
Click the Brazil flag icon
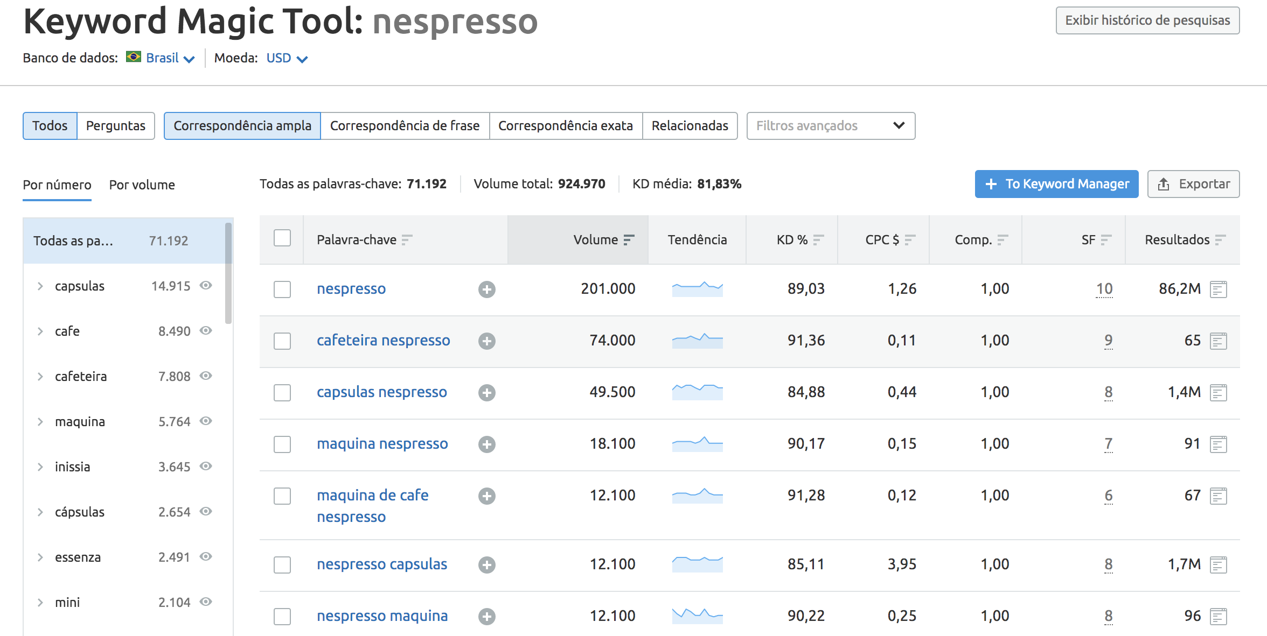(x=134, y=57)
